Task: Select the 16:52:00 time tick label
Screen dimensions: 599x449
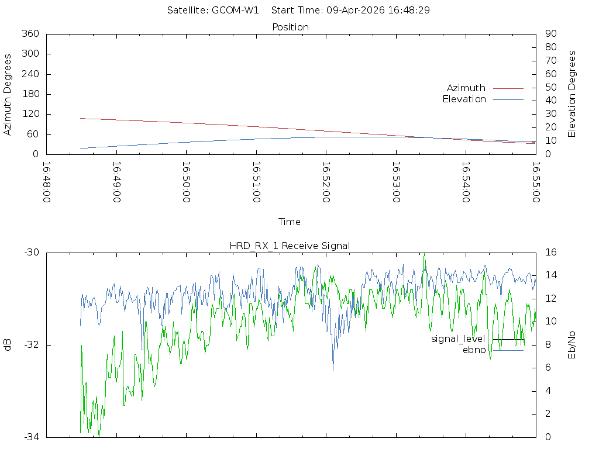Action: pyautogui.click(x=326, y=182)
